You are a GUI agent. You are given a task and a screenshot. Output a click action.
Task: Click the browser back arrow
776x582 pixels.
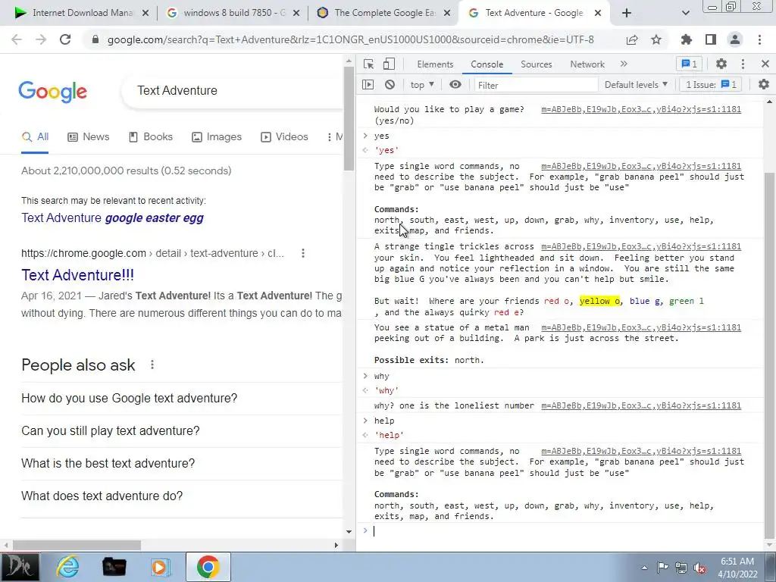[17, 39]
